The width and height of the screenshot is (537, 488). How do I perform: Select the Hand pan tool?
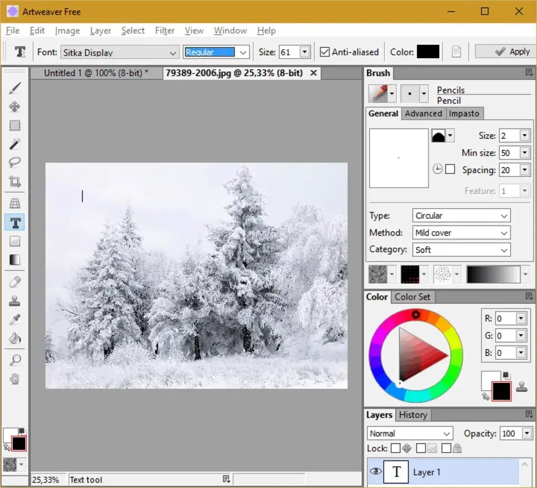15,379
